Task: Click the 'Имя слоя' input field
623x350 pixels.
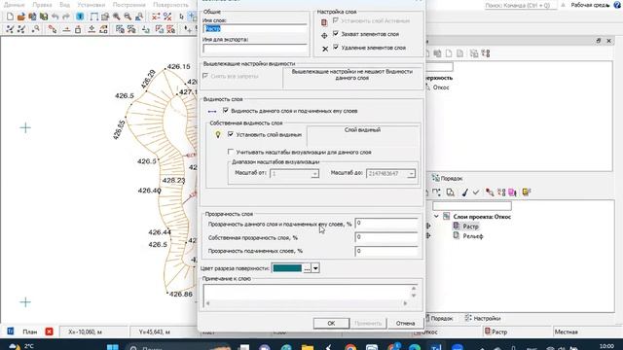Action: [x=255, y=28]
